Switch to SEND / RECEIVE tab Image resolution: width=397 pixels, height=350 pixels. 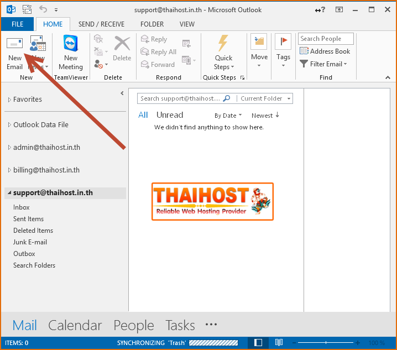pos(101,24)
